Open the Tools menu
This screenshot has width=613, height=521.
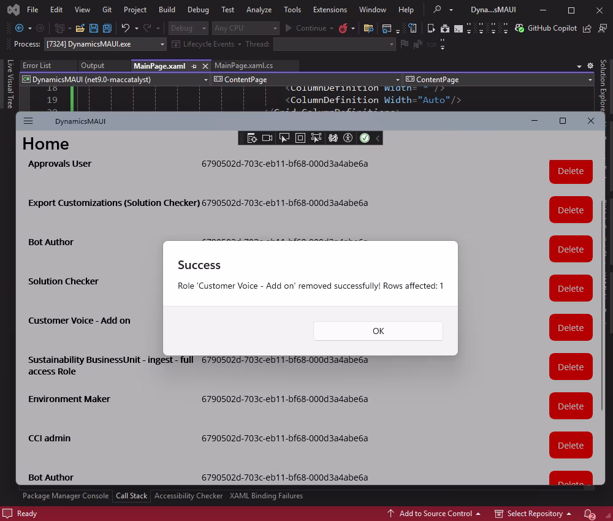click(x=292, y=10)
